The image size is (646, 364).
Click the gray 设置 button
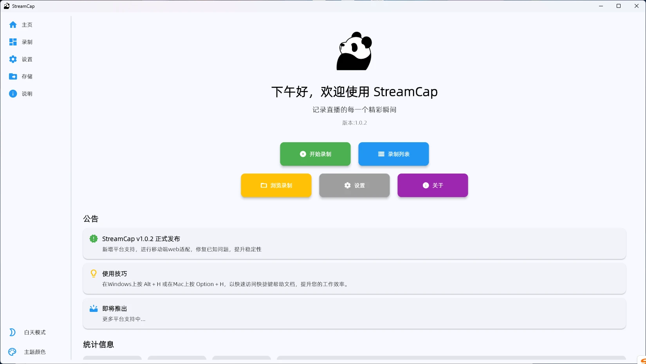[x=354, y=185]
